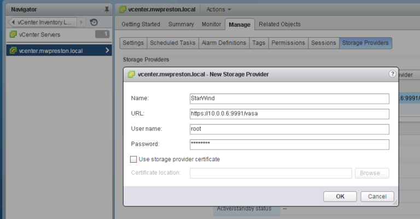Enable Use storage provider certificate checkbox
420x219 pixels.
tap(133, 159)
